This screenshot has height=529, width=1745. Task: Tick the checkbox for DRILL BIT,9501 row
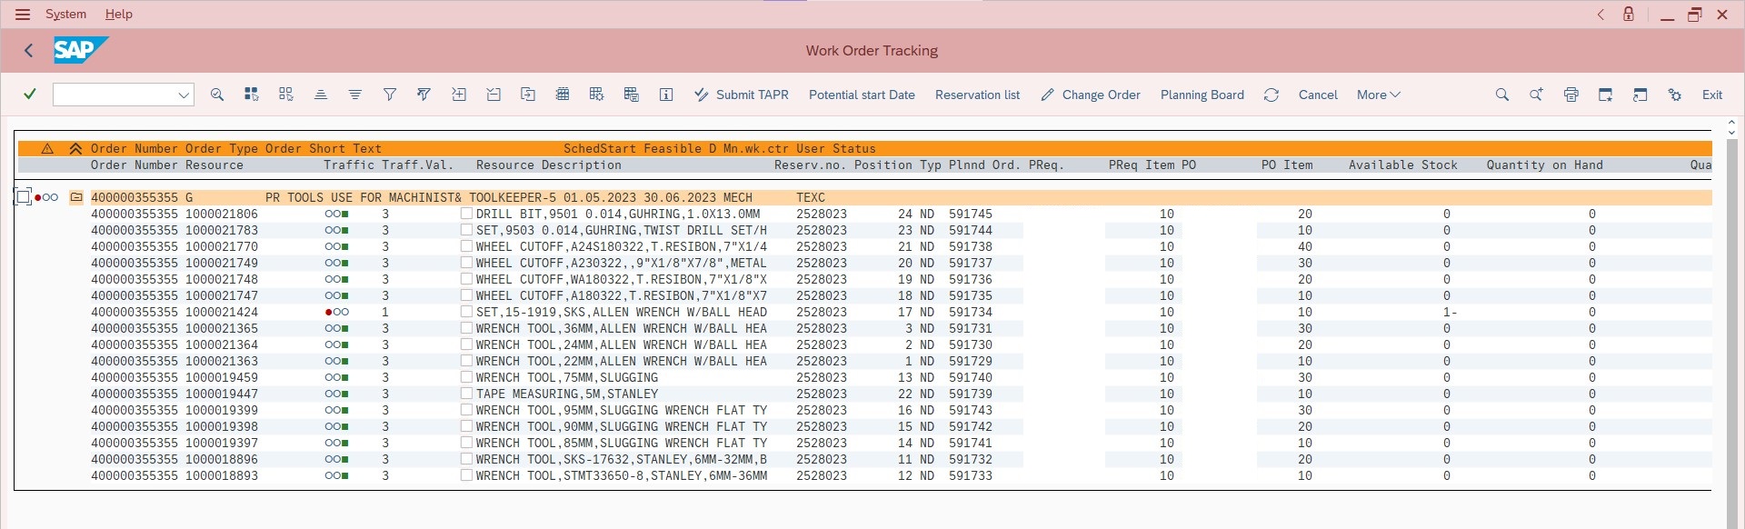coord(466,214)
